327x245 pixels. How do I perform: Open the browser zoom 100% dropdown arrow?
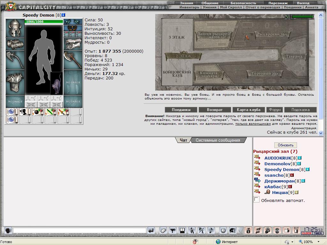(x=318, y=242)
